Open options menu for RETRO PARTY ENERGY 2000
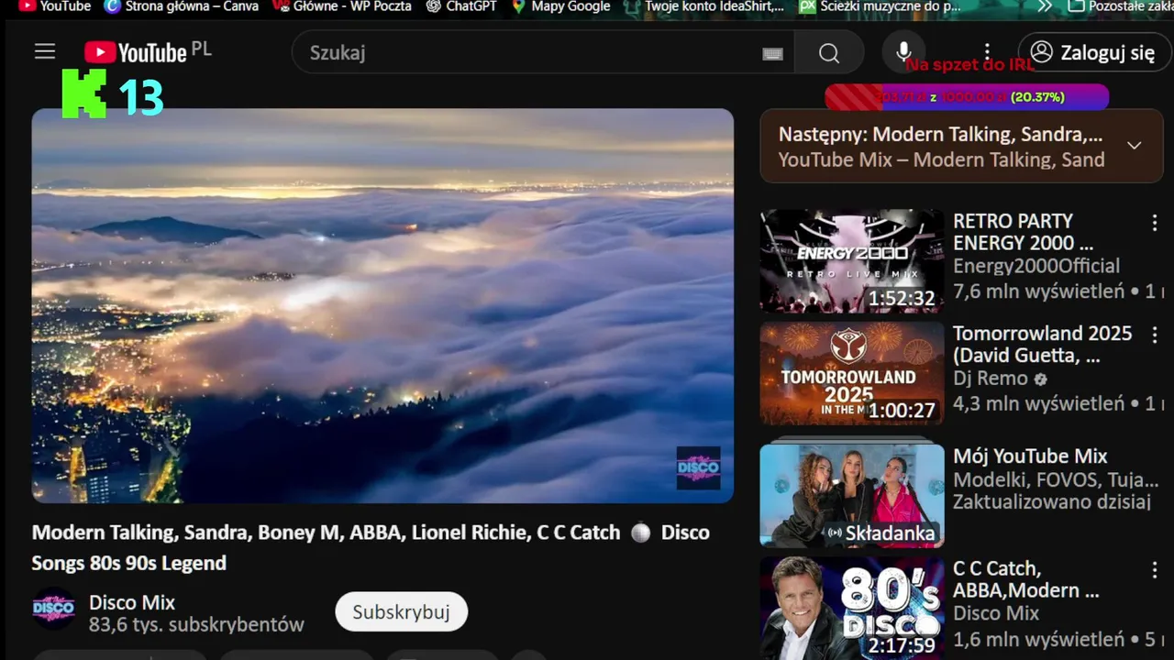This screenshot has width=1174, height=660. coord(1154,223)
